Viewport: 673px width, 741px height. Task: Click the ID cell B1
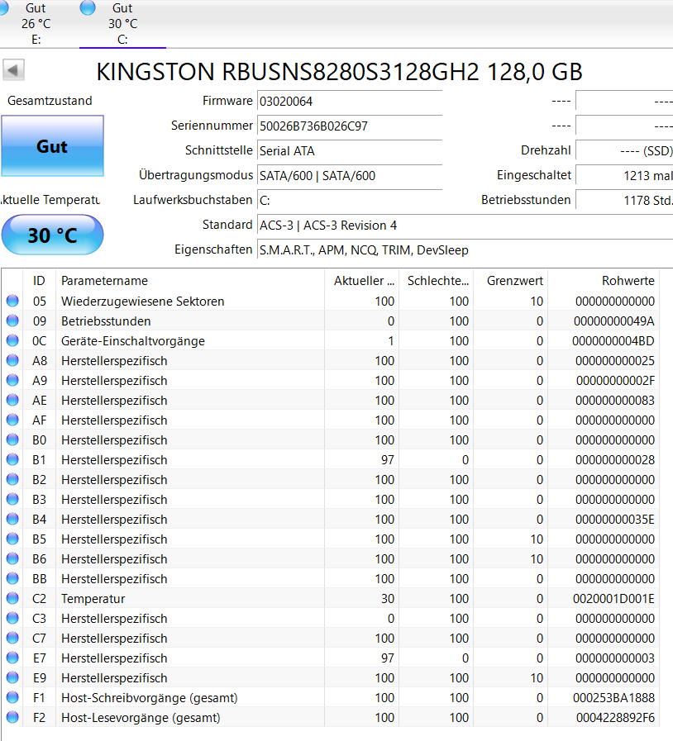point(39,460)
